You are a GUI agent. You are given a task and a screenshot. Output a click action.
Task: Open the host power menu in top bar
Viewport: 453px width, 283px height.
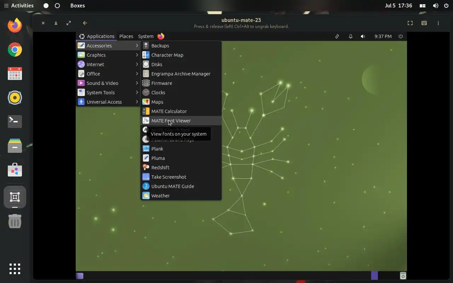pyautogui.click(x=446, y=6)
